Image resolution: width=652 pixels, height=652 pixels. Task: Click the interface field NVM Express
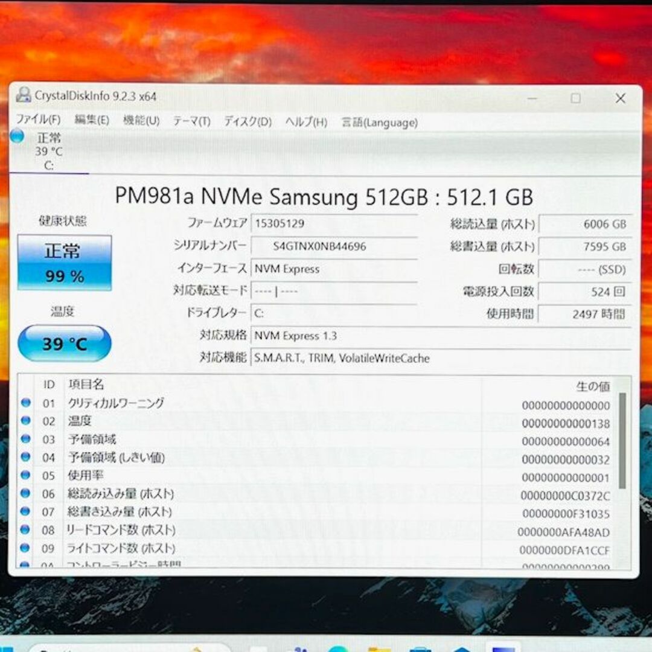334,269
